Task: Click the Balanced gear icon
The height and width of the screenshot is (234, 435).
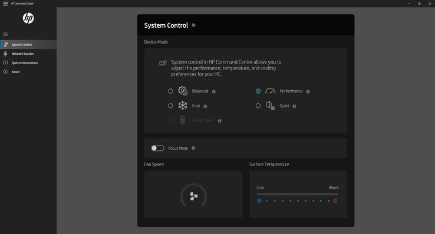Action: pyautogui.click(x=183, y=91)
